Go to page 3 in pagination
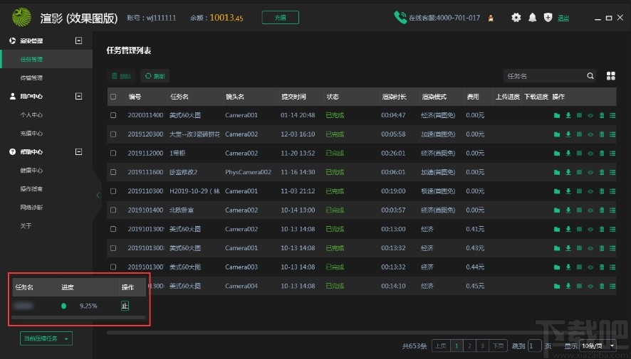Image resolution: width=631 pixels, height=359 pixels. [x=482, y=345]
